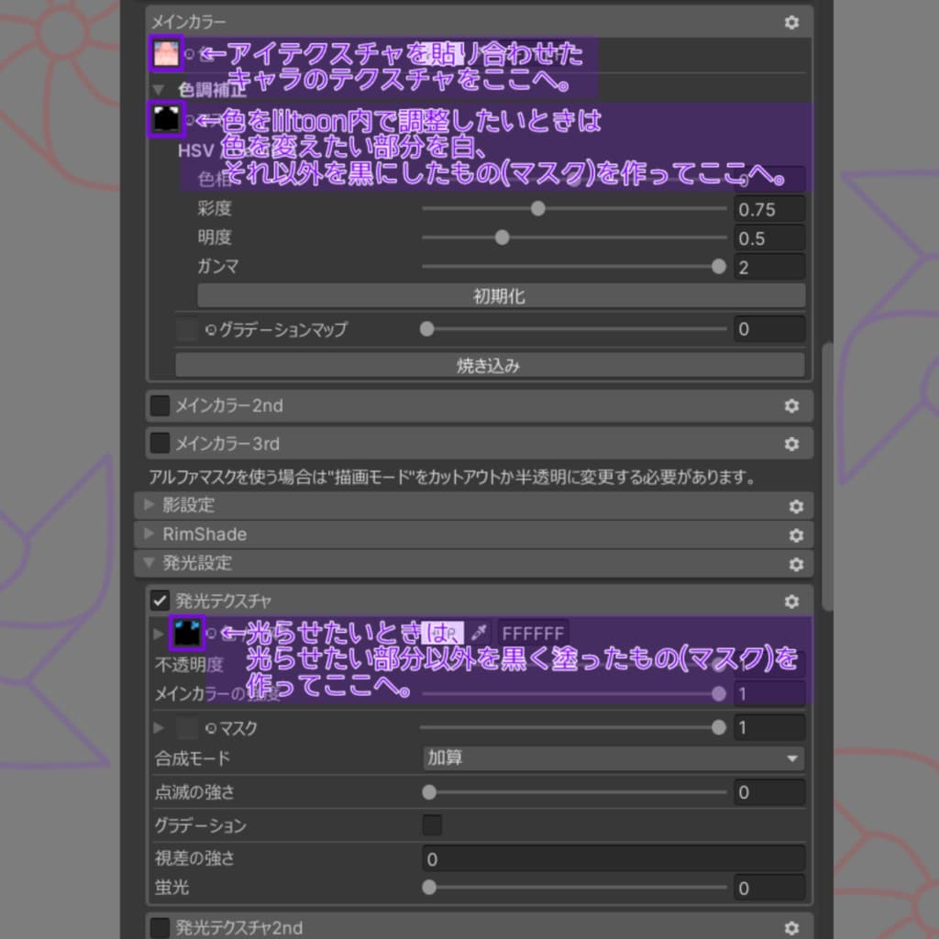
Task: Adjust the 彩度 slider
Action: (x=537, y=208)
